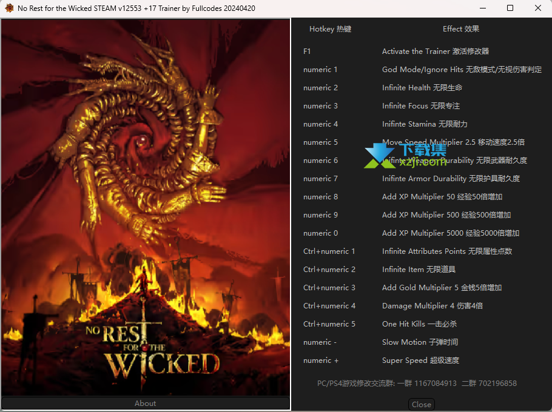This screenshot has width=552, height=412.
Task: Select 'Infinite Health' effect row
Action: 422,87
